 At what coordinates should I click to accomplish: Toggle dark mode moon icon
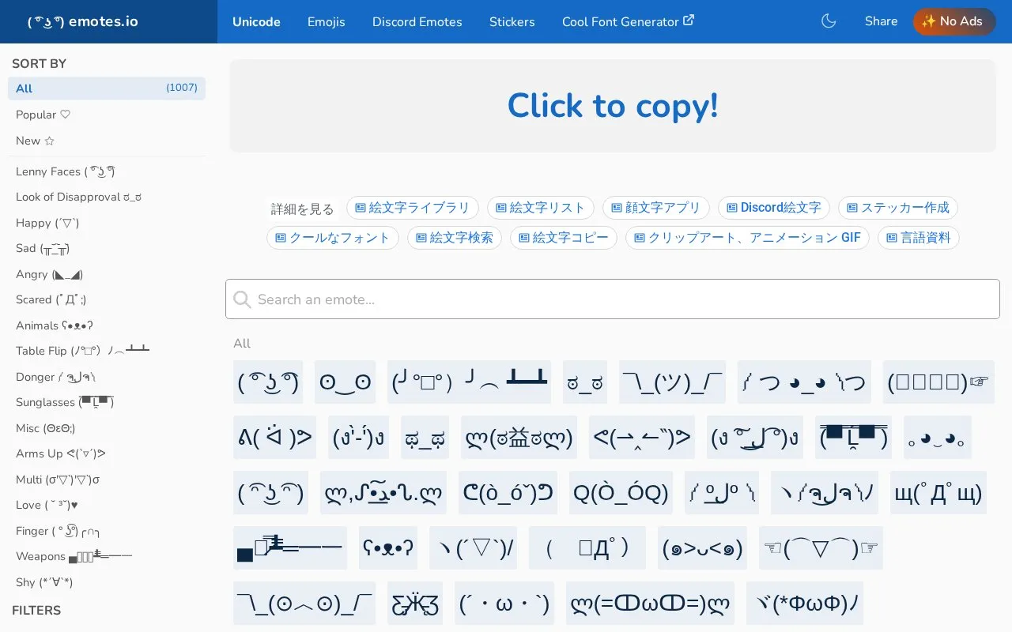829,21
